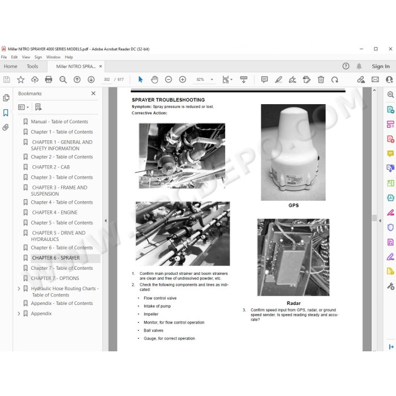Click the Sign document pen icon
The height and width of the screenshot is (396, 396).
[x=292, y=80]
